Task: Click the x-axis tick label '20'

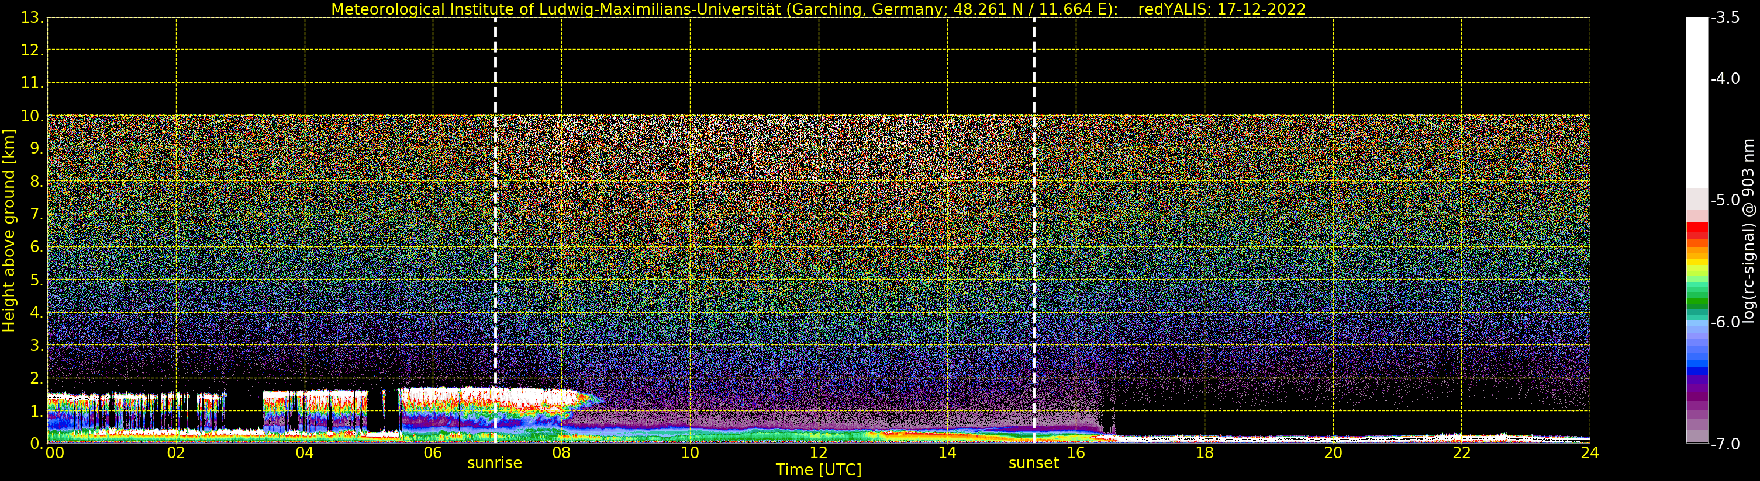Action: pos(1333,453)
